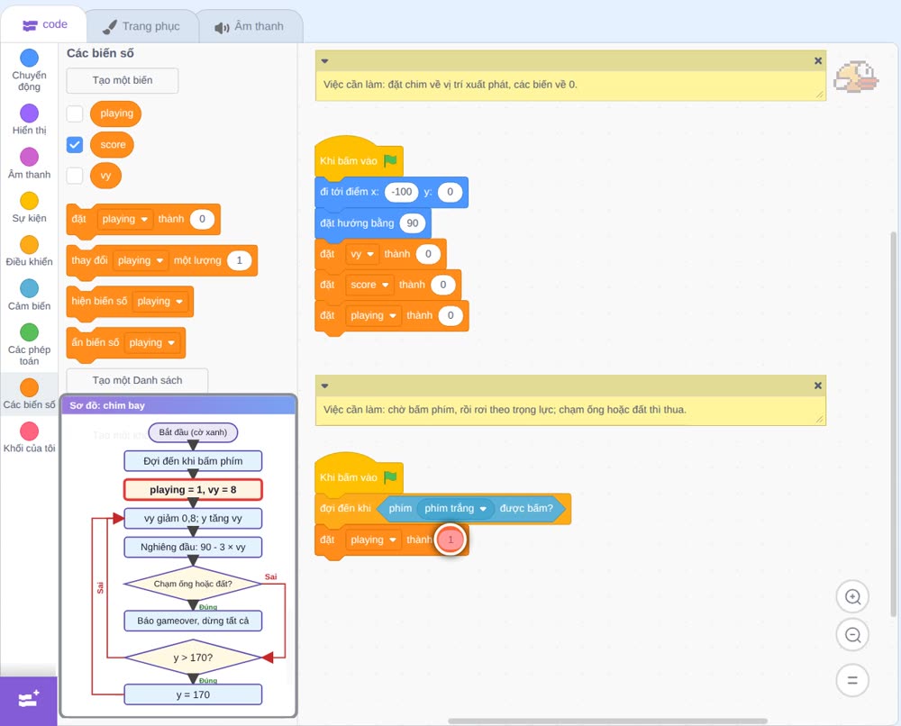Select the Điều khiển category circle
Image resolution: width=901 pixels, height=726 pixels.
[x=30, y=245]
